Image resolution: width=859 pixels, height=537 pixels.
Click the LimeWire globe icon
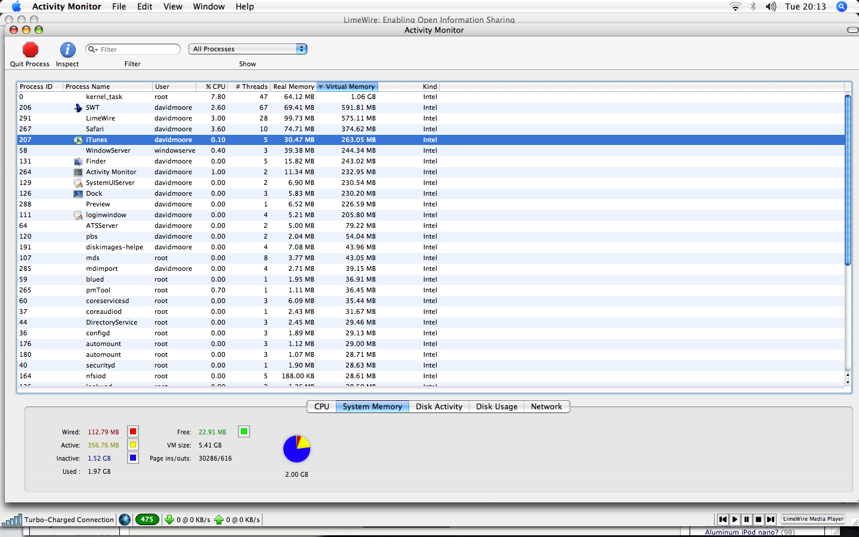pyautogui.click(x=125, y=520)
